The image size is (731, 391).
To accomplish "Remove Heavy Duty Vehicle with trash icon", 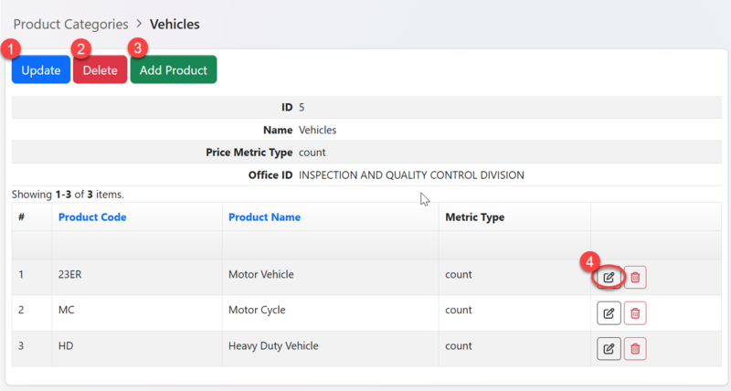I will tap(636, 348).
